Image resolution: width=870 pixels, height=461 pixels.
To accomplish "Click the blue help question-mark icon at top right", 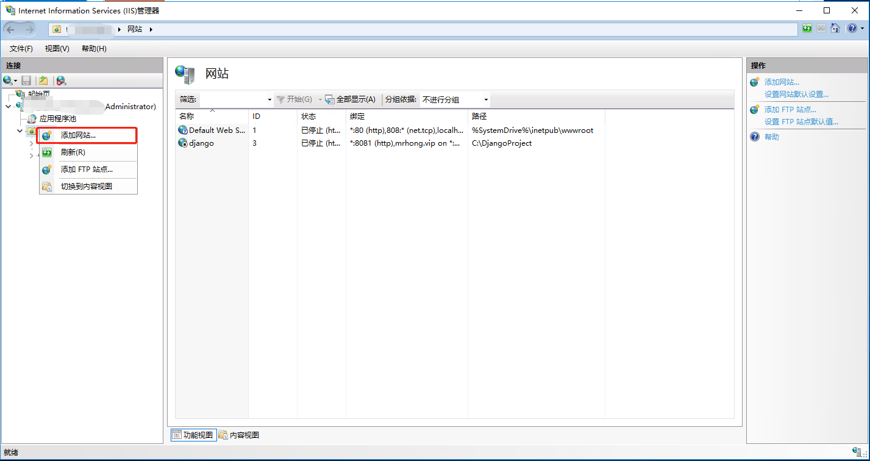I will [x=852, y=29].
